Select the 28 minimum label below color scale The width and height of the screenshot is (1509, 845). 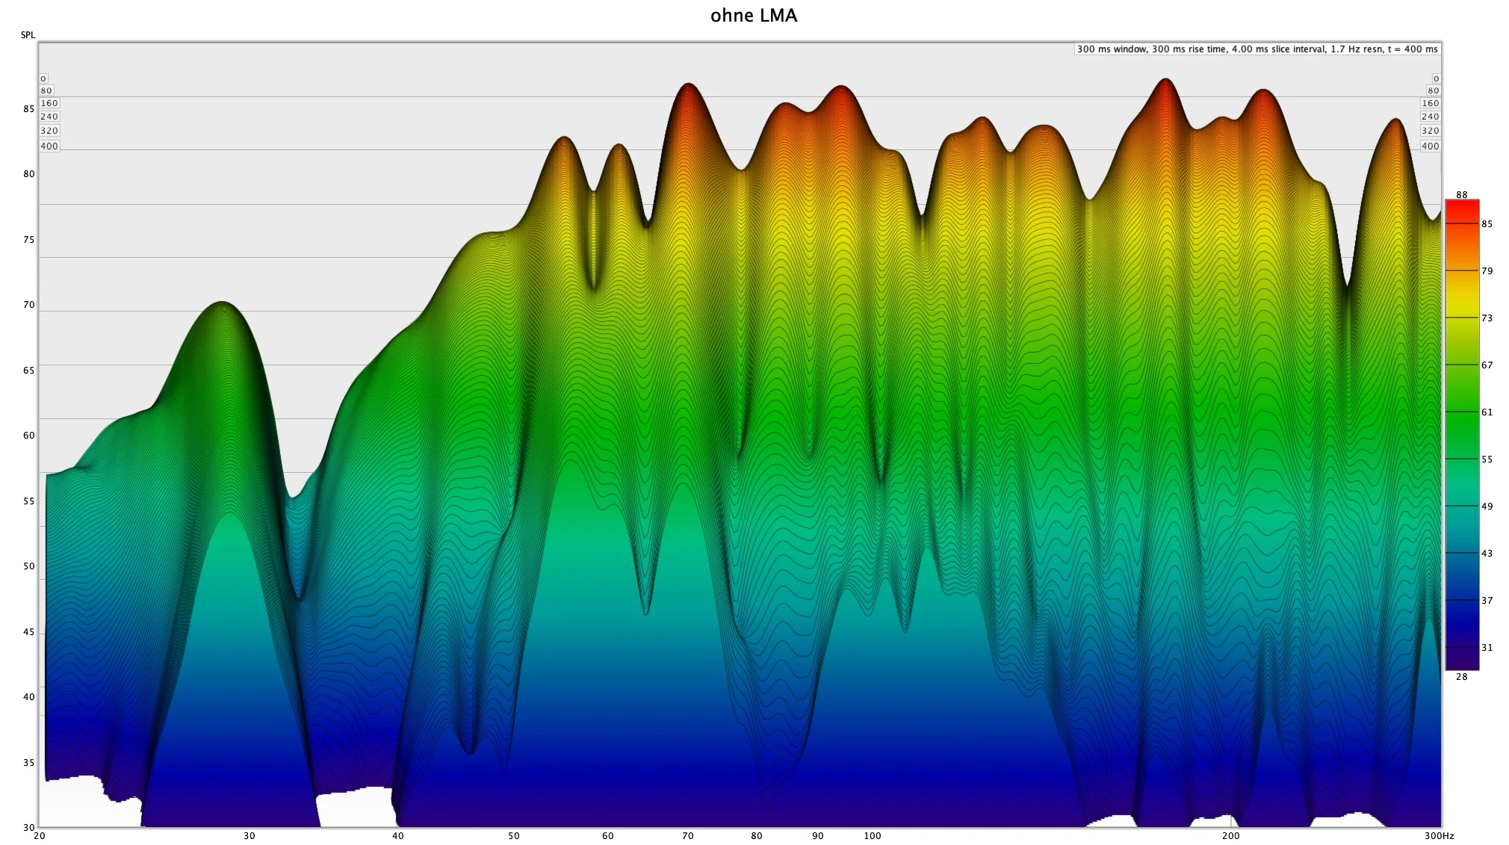[x=1462, y=677]
